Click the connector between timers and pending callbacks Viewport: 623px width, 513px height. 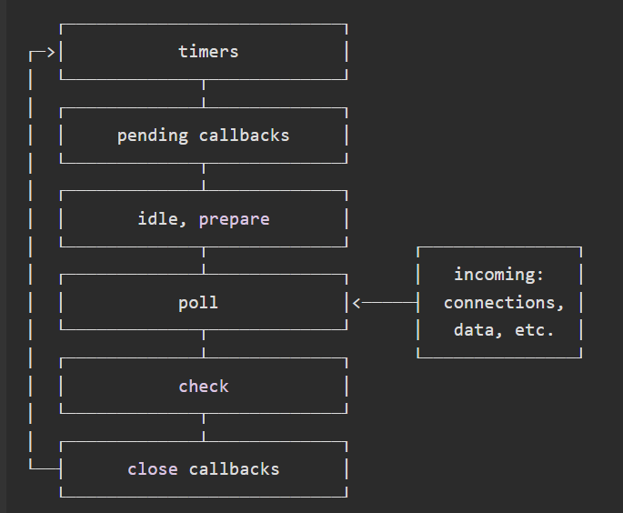tap(204, 94)
